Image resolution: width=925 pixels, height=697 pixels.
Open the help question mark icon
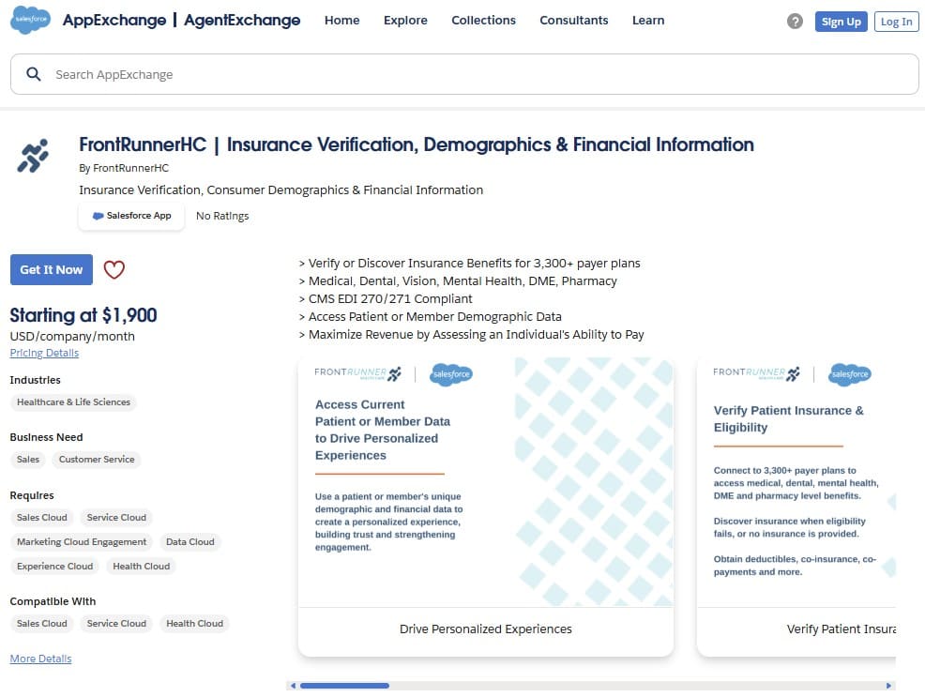tap(795, 22)
